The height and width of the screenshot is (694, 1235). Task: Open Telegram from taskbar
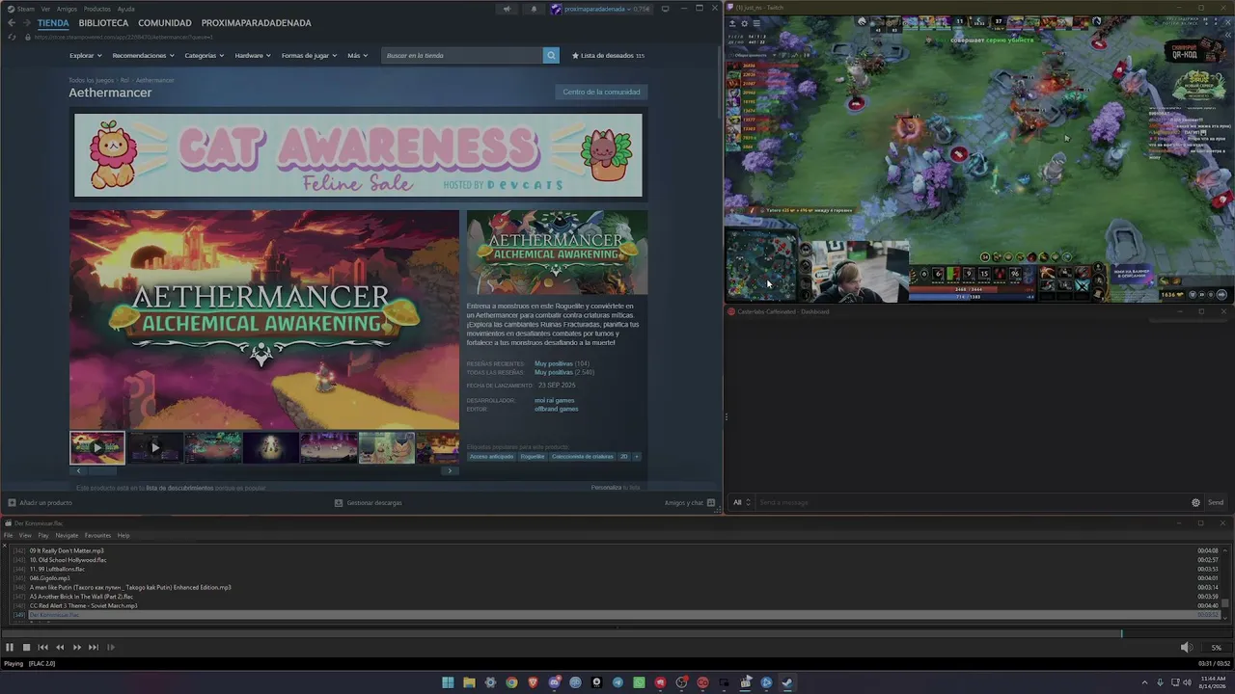coord(617,682)
